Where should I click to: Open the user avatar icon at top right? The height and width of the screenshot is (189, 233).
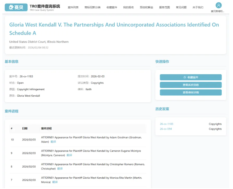point(219,5)
